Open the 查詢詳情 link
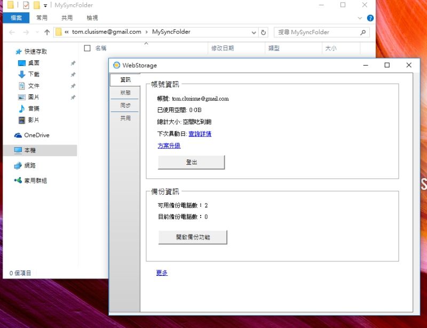 (x=200, y=134)
